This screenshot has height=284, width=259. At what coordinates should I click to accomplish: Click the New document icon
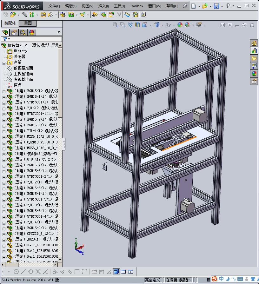[193, 6]
